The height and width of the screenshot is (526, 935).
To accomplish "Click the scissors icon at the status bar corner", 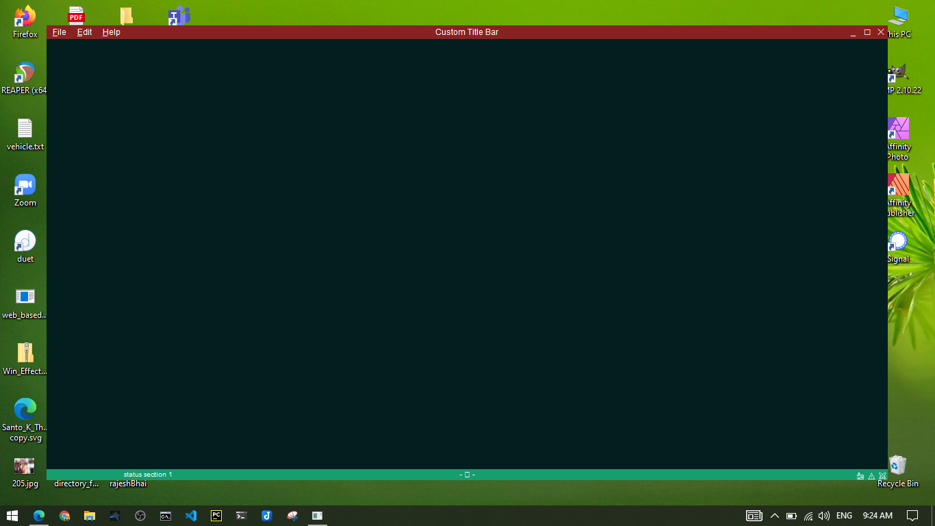I will click(882, 475).
